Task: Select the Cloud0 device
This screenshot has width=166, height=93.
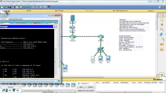Action: [x=72, y=28]
